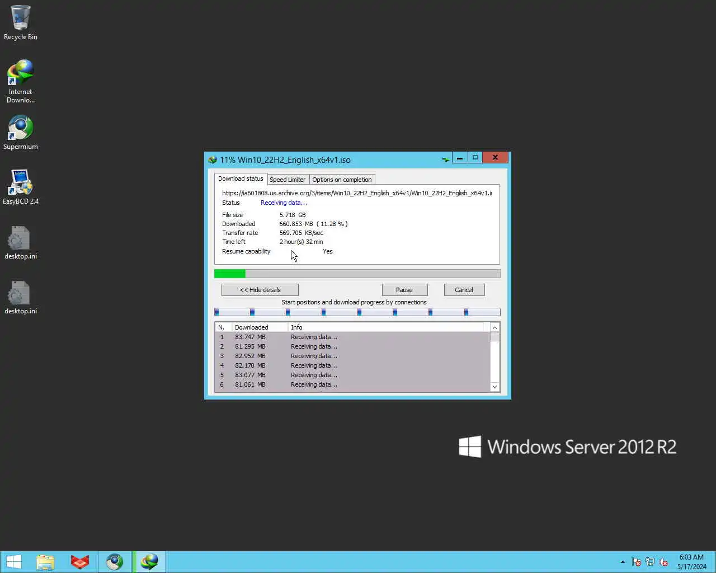This screenshot has width=716, height=573.
Task: Click the green arrow tray icon in the title bar
Action: [x=445, y=159]
